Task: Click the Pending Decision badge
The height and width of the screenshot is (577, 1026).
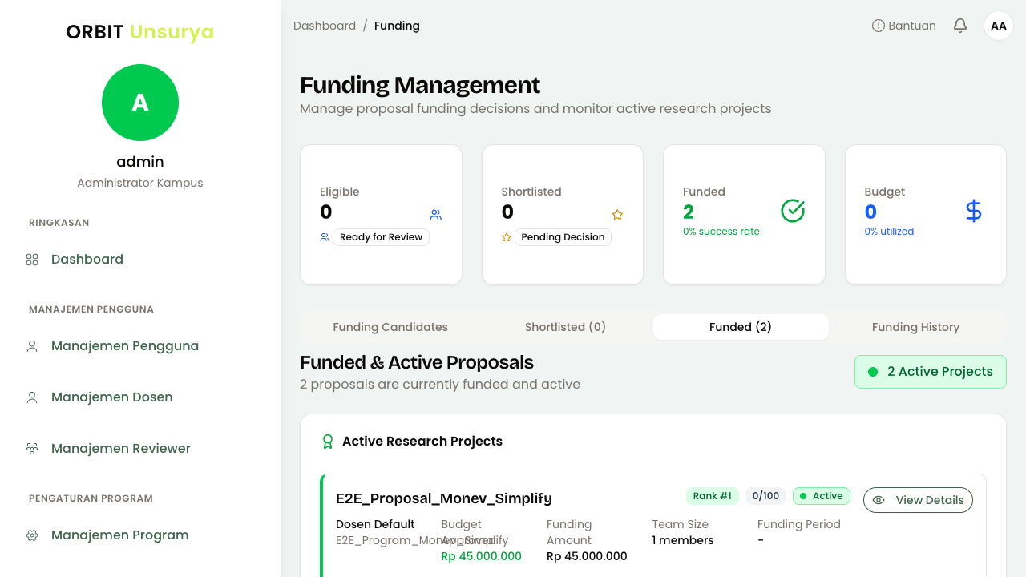Action: pos(563,237)
